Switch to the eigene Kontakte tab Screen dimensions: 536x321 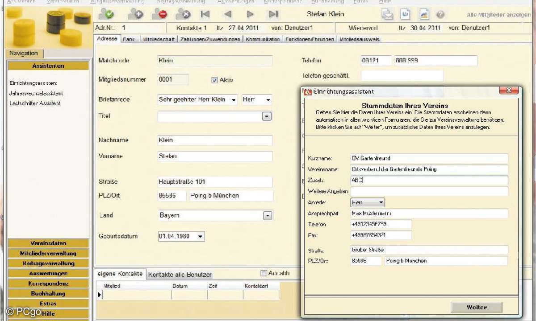pyautogui.click(x=120, y=274)
